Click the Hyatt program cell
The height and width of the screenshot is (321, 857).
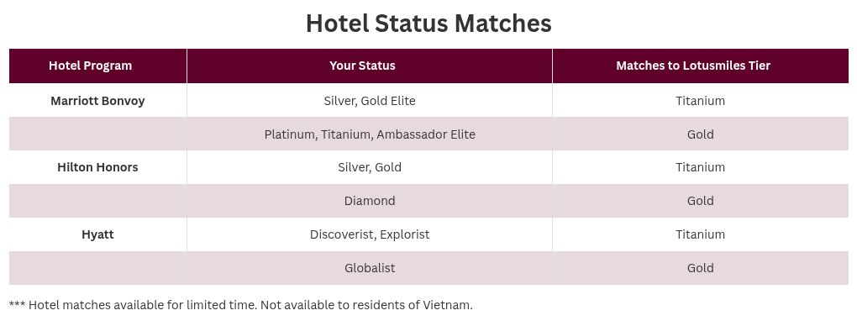click(x=97, y=234)
